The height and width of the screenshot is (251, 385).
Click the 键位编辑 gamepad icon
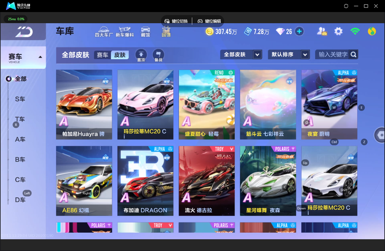coord(200,21)
